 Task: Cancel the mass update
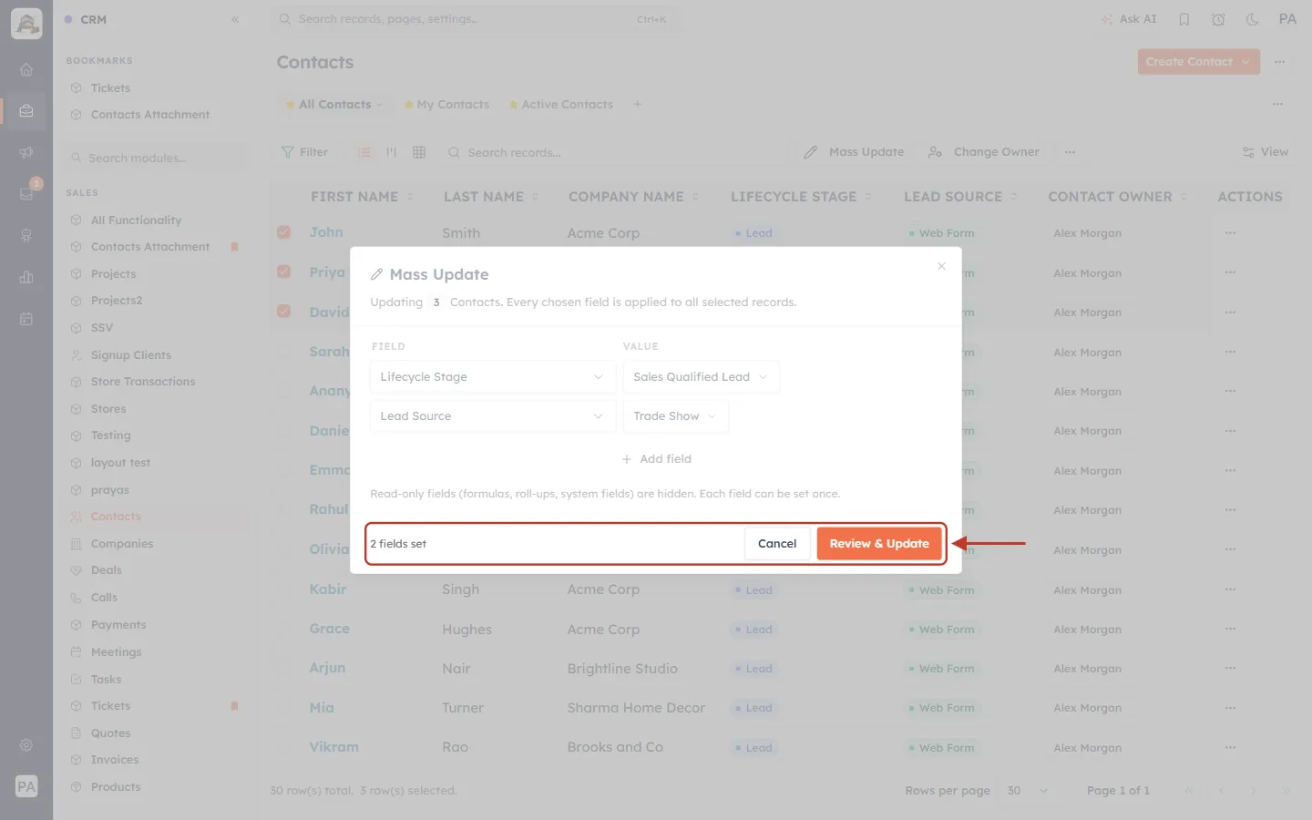[x=777, y=544]
